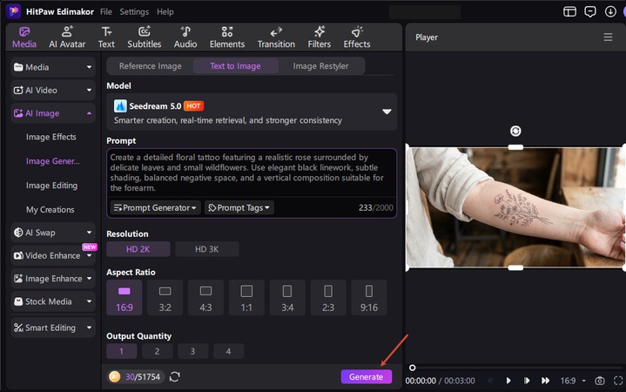Open the player 16:9 ratio dropdown
Screen dimensions: 626x392
573,381
